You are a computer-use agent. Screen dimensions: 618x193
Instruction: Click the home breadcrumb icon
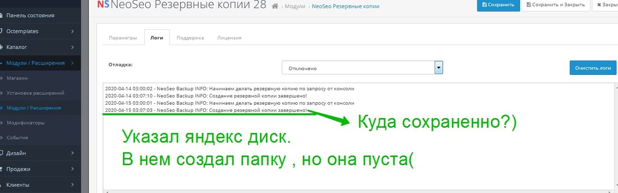pyautogui.click(x=276, y=6)
